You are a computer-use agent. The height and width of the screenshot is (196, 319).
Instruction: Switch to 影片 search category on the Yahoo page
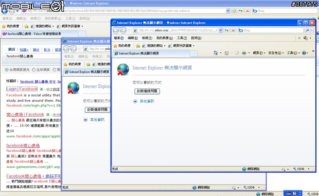tap(47, 49)
